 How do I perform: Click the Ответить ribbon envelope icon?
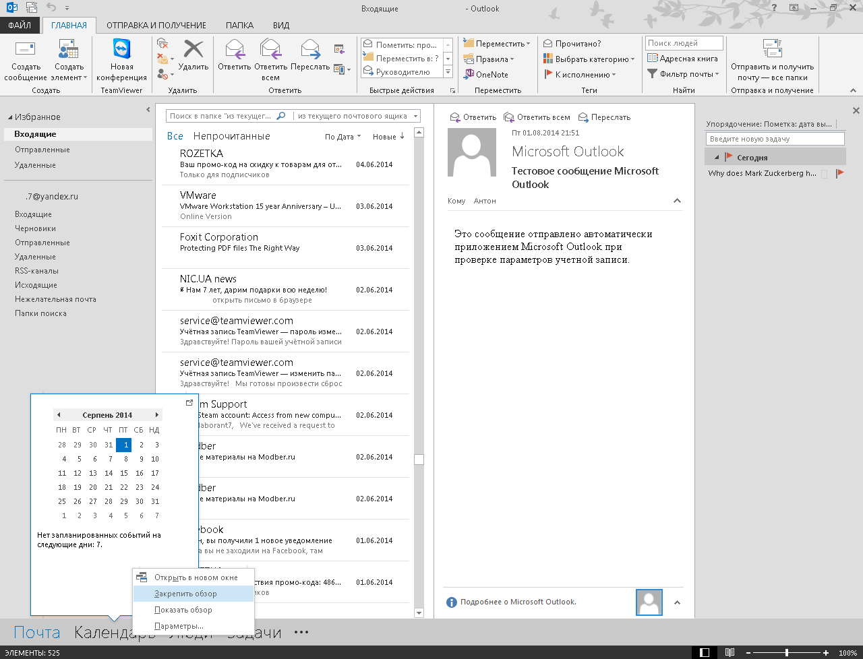tap(234, 49)
